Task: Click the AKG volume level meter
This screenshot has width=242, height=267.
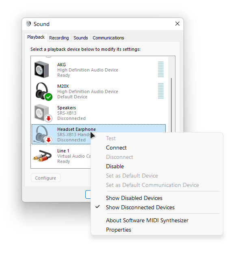Action: (x=161, y=69)
